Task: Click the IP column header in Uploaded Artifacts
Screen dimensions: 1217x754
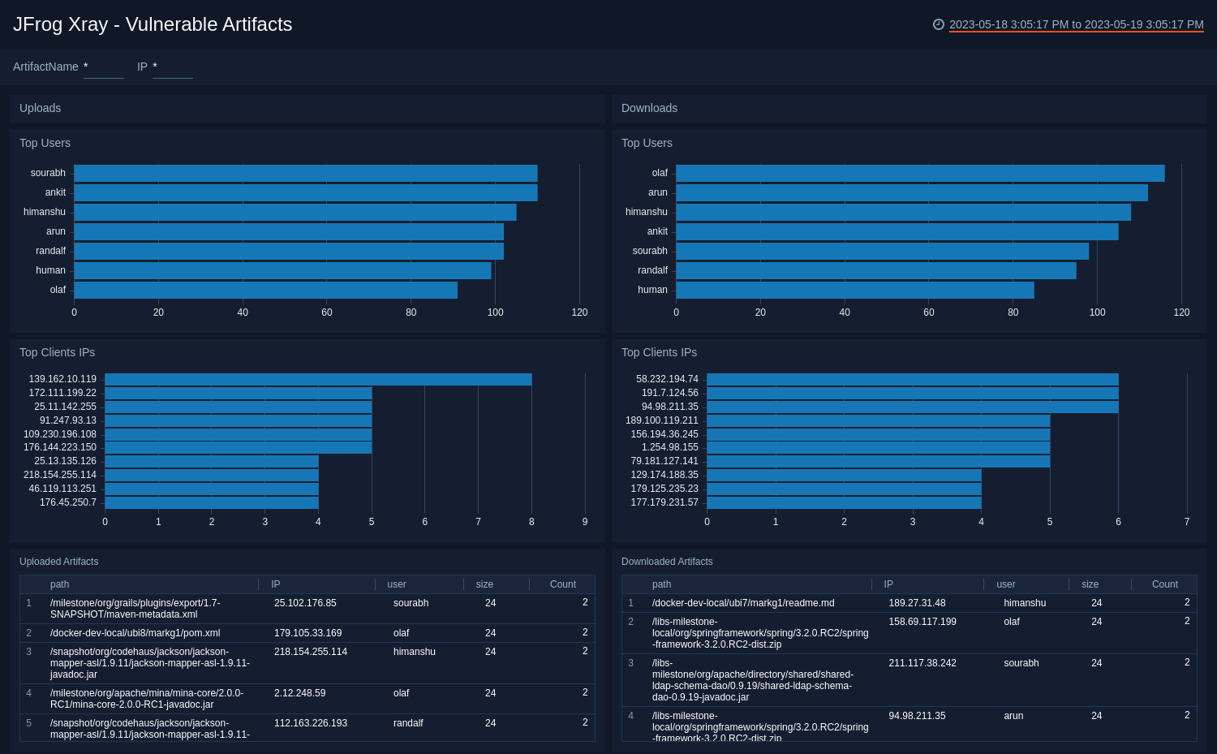Action: pos(276,584)
